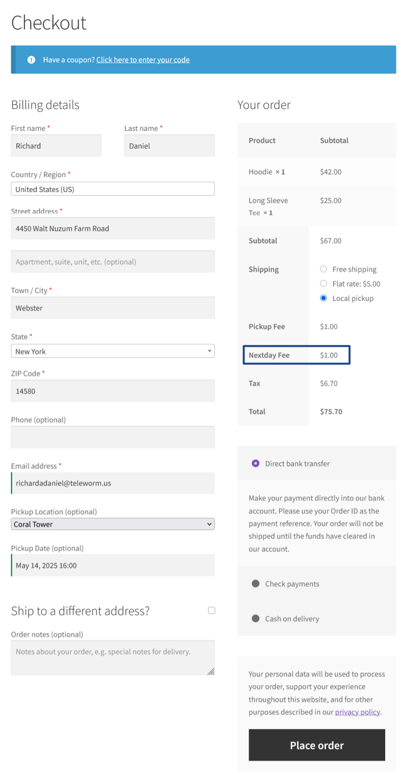Expand Pickup Location dropdown showing Coral Tower
Image resolution: width=415 pixels, height=774 pixels.
(112, 524)
